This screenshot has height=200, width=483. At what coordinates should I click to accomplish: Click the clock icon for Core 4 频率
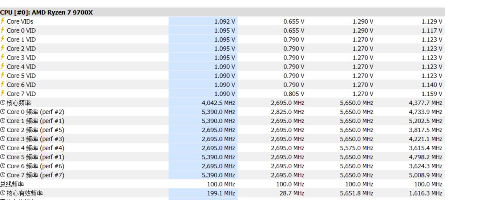click(x=3, y=148)
